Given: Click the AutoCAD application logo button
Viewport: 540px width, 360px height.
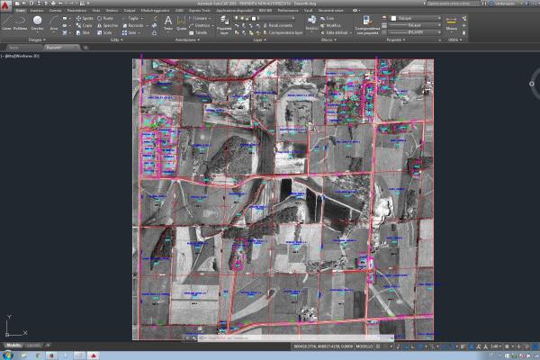Looking at the screenshot, I should (x=6, y=4).
